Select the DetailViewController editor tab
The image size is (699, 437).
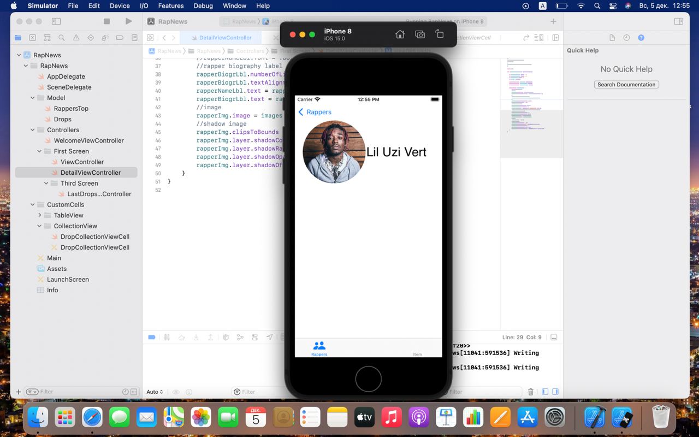pos(220,38)
